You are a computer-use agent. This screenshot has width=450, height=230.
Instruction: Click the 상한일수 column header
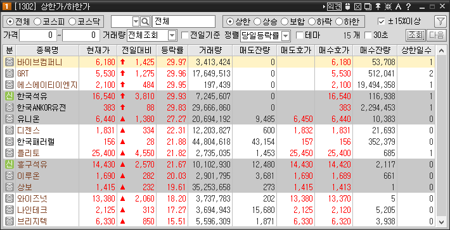point(416,51)
